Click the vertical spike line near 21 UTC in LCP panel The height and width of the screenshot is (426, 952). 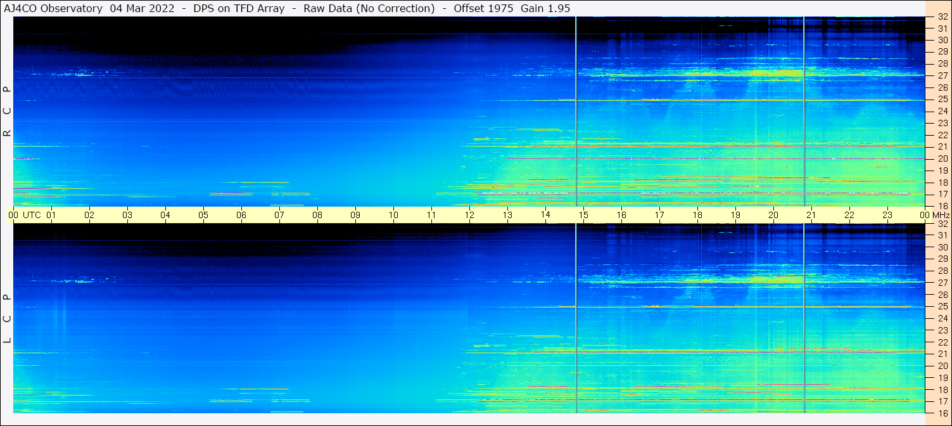tap(804, 318)
